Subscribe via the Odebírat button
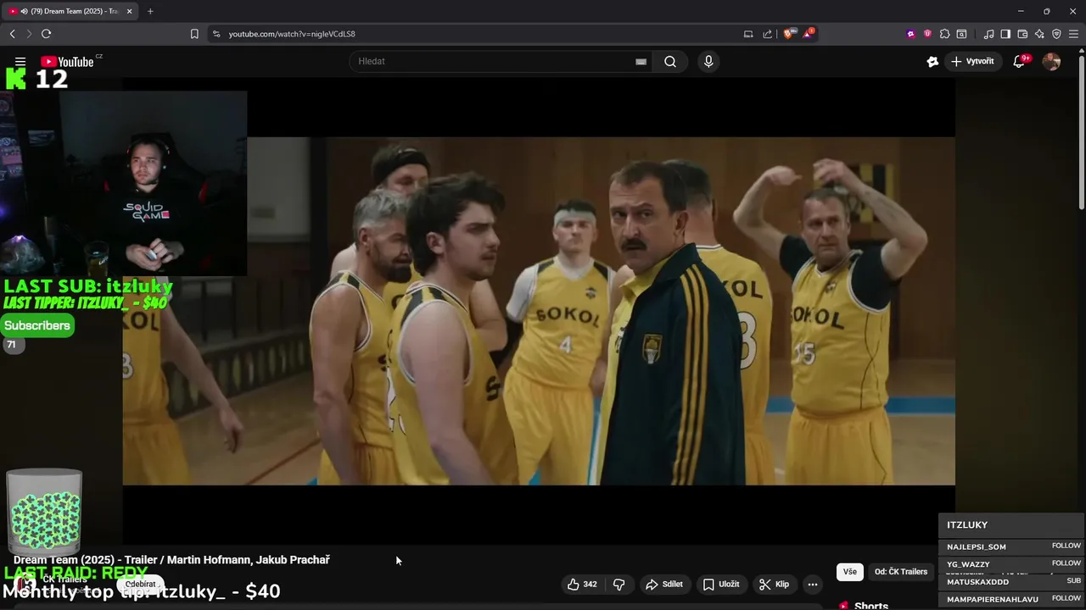The image size is (1086, 610). (141, 584)
